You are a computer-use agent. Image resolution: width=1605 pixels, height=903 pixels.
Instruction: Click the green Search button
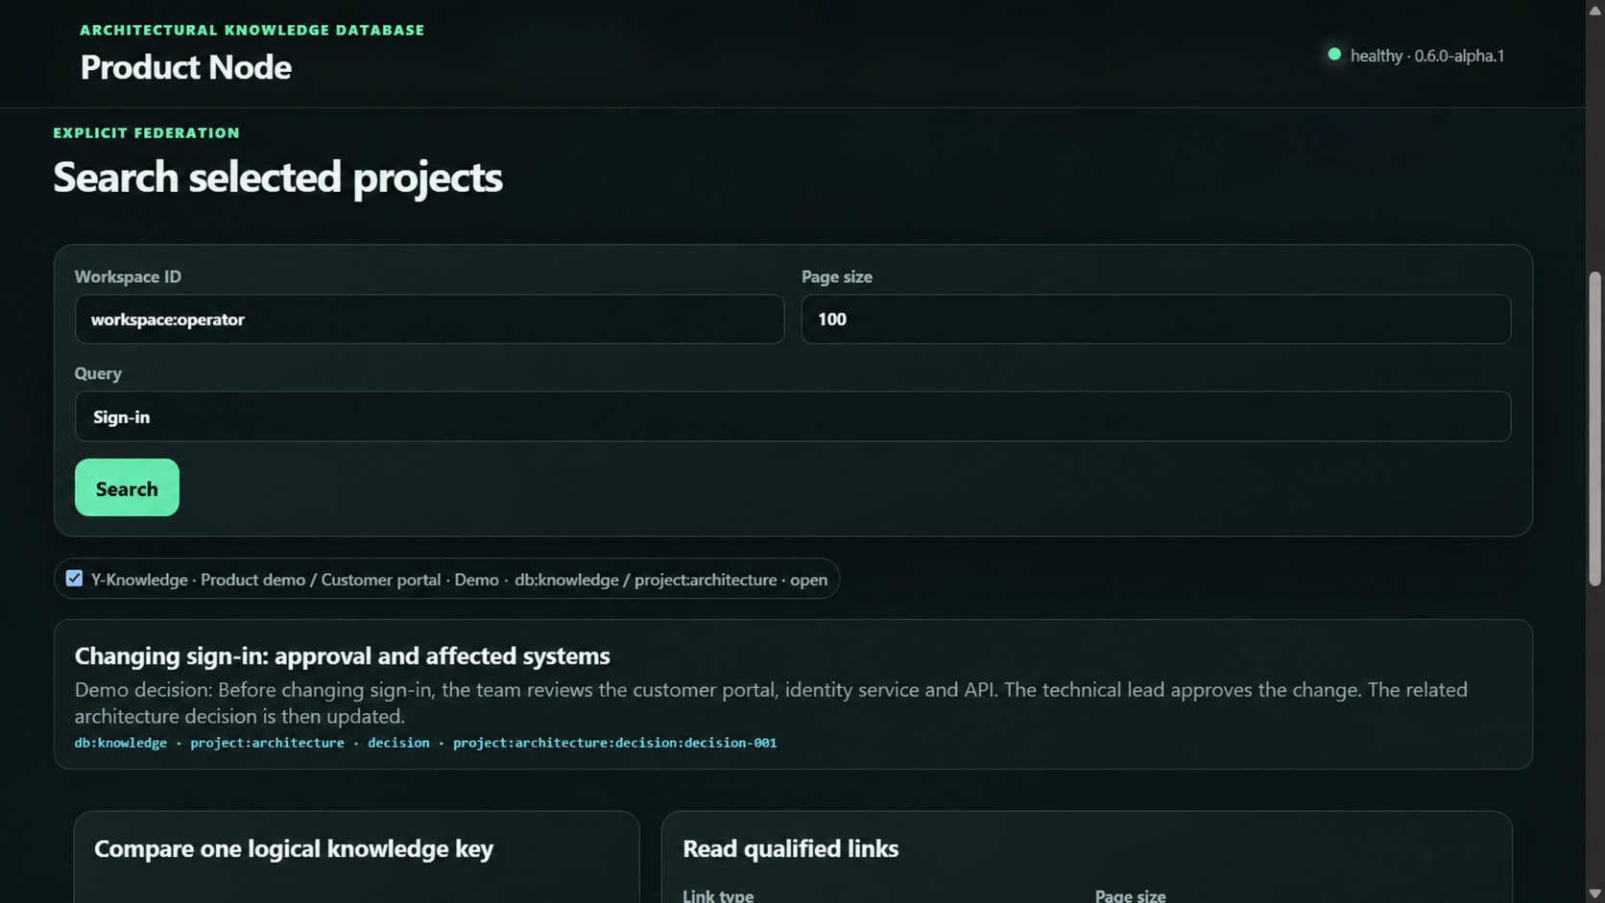point(127,487)
